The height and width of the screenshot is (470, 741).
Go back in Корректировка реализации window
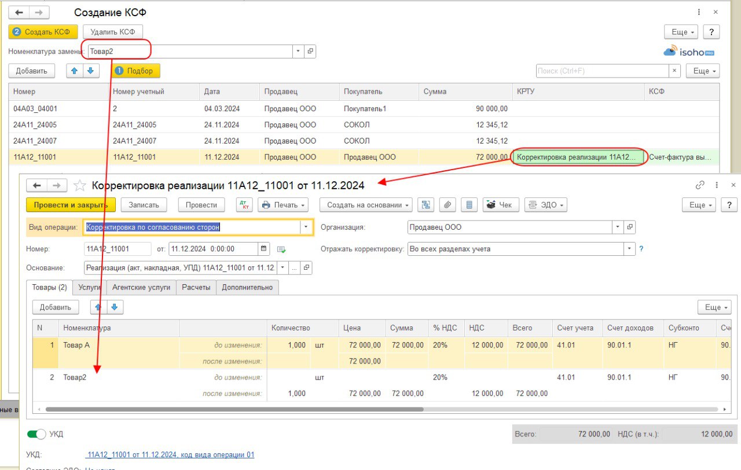[x=36, y=185]
